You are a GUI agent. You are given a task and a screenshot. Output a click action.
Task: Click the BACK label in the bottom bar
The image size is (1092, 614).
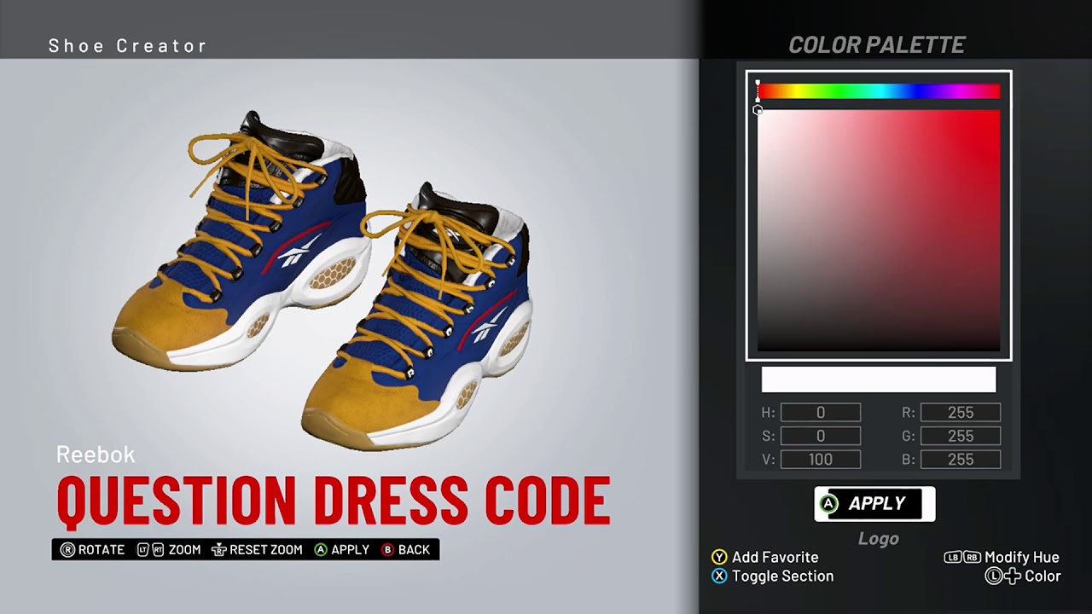click(x=414, y=550)
